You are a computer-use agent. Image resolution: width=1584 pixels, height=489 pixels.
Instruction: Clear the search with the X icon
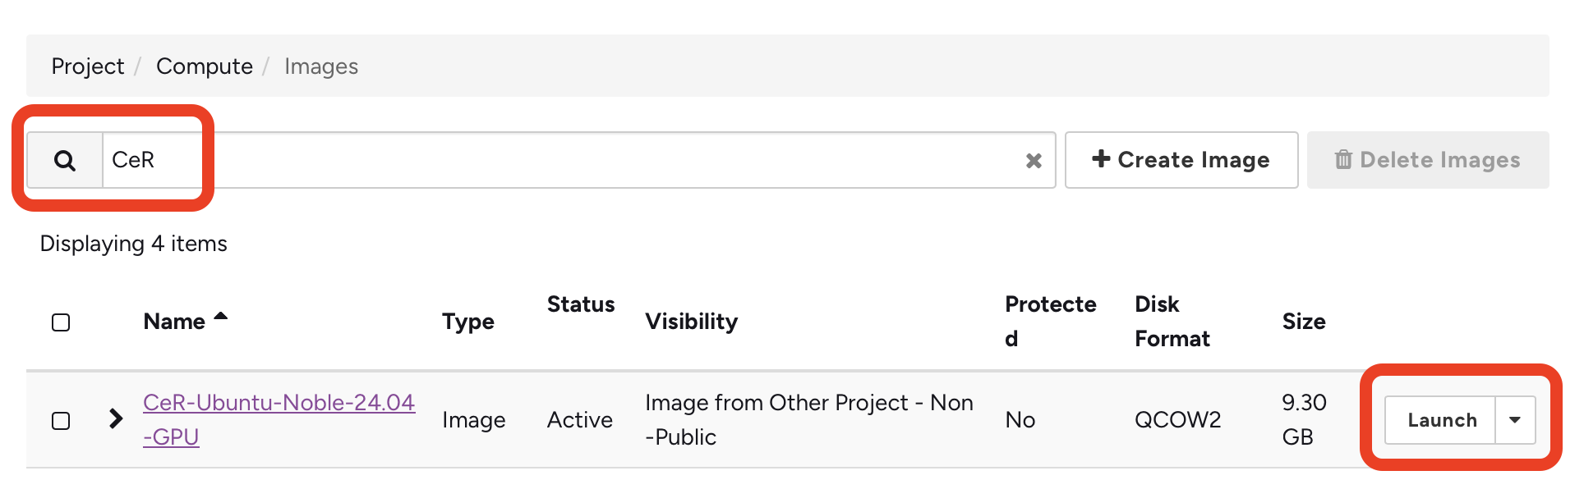pos(1034,161)
